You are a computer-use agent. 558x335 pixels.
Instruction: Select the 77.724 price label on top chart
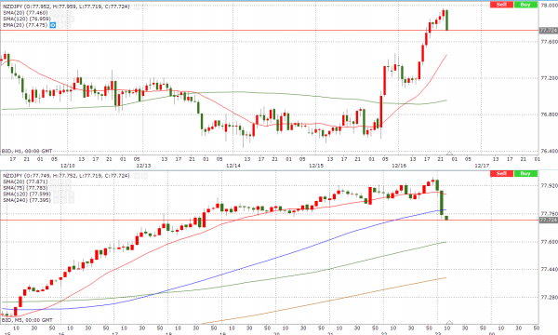549,31
